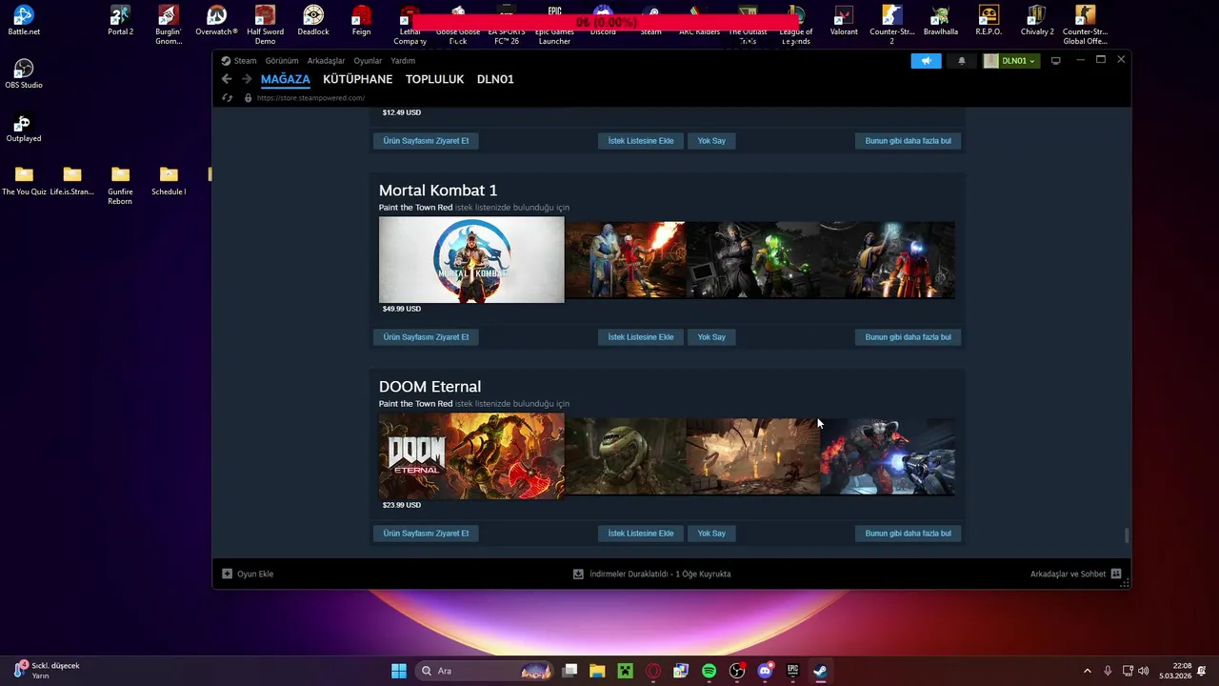Screen dimensions: 1219x686
Task: Open Brawlhalla desktop shortcut
Action: tap(940, 21)
